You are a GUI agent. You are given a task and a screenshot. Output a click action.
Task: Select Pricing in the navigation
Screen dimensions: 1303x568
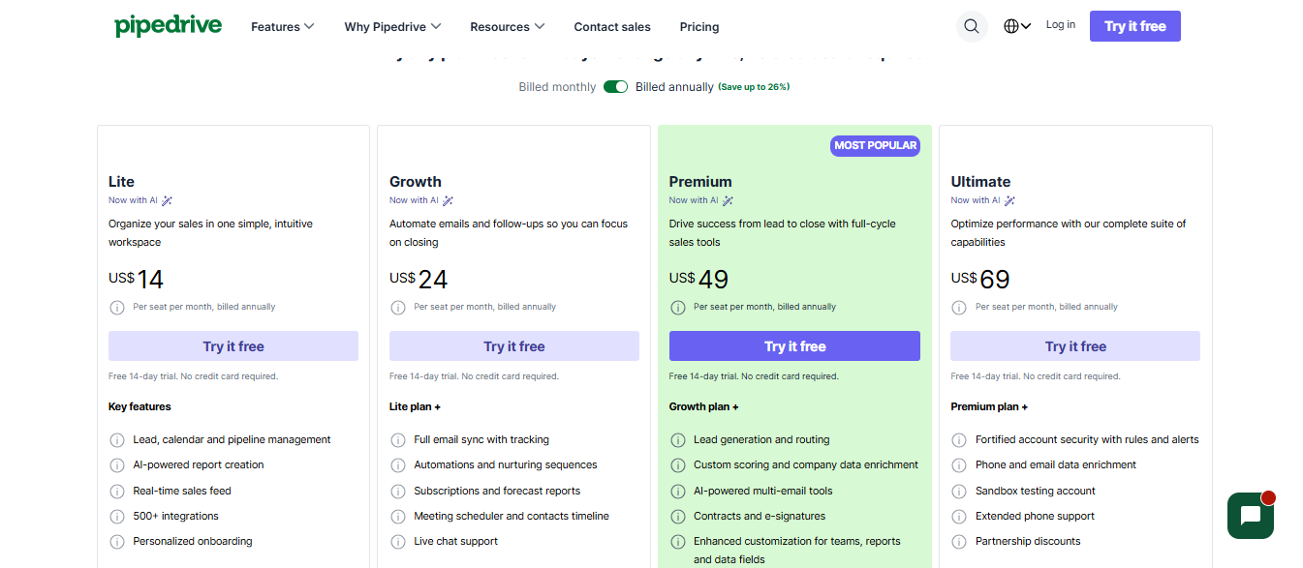pyautogui.click(x=698, y=27)
